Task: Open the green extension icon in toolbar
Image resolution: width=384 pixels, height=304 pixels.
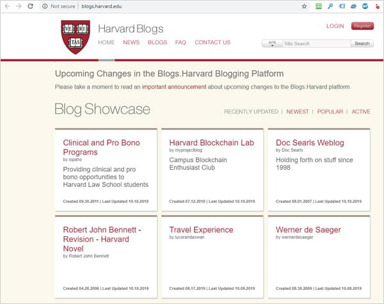Action: coord(319,6)
